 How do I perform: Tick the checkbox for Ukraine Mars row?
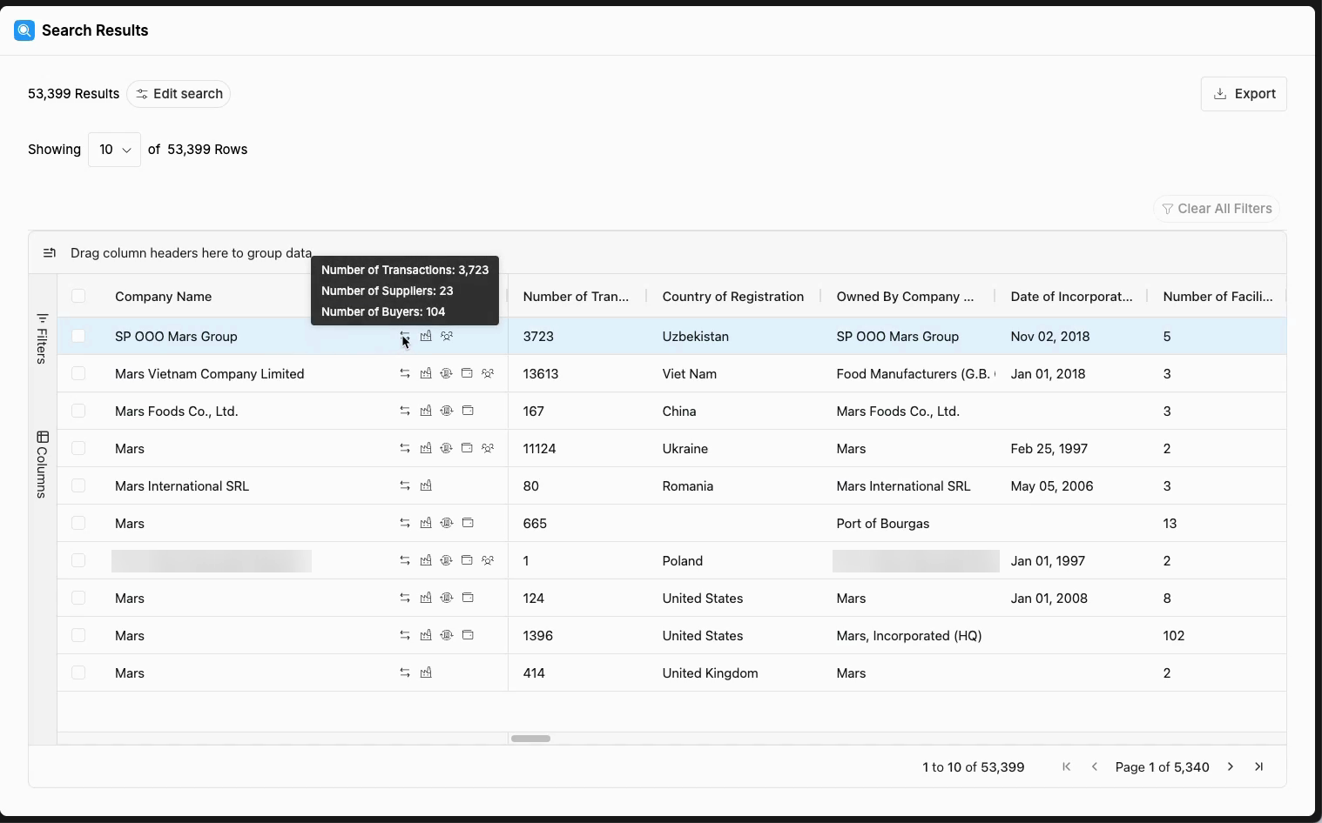(78, 448)
